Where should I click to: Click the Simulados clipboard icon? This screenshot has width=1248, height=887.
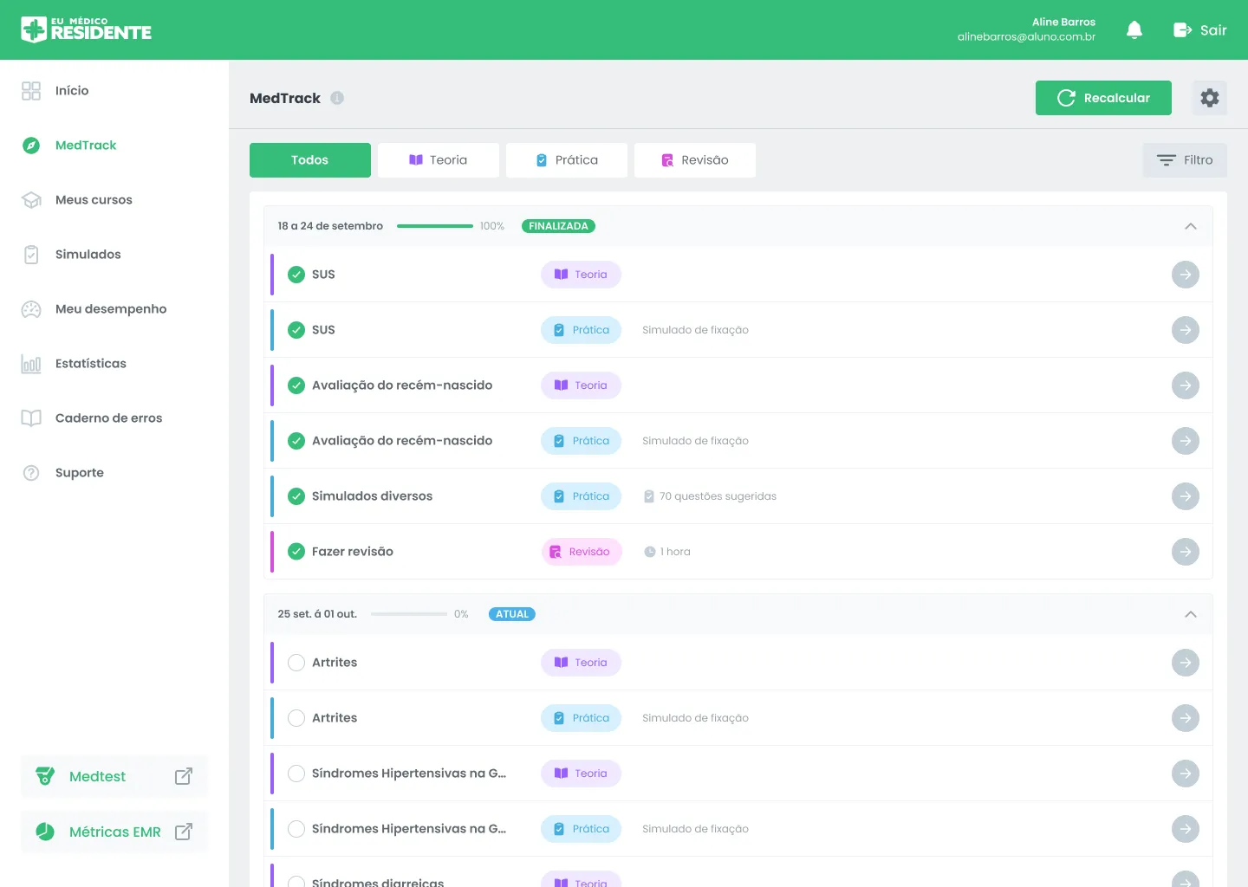pos(31,255)
